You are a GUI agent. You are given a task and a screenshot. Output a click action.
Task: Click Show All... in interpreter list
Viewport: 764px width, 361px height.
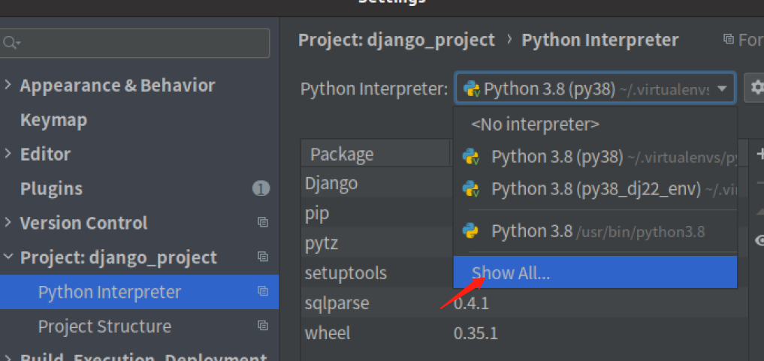click(x=595, y=273)
